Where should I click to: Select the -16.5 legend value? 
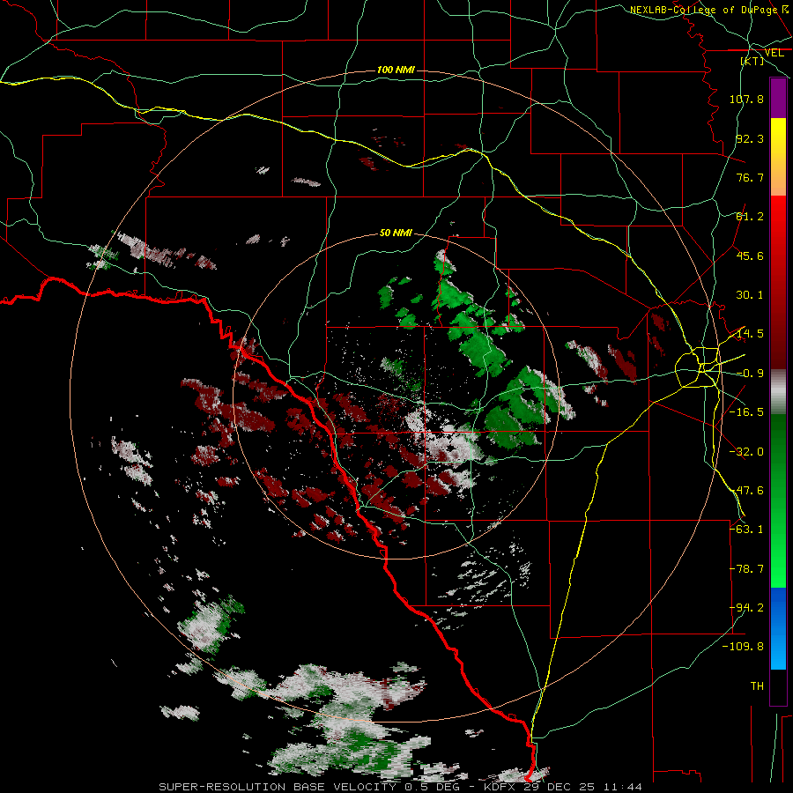pyautogui.click(x=746, y=412)
